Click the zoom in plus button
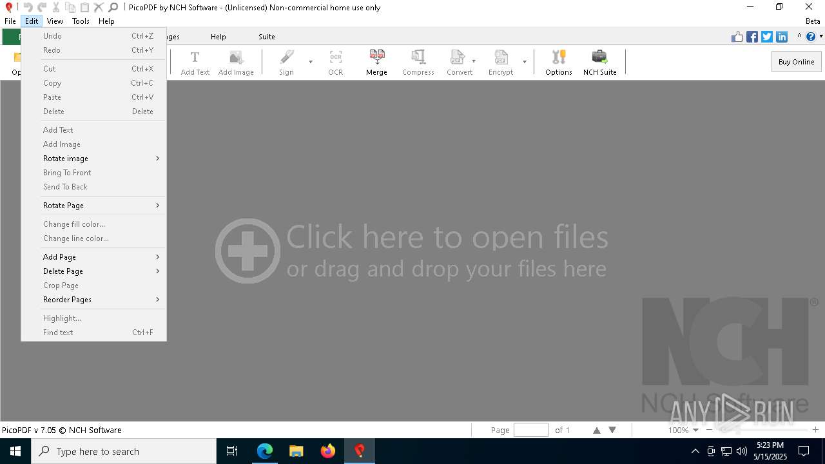The width and height of the screenshot is (825, 464). coord(815,430)
